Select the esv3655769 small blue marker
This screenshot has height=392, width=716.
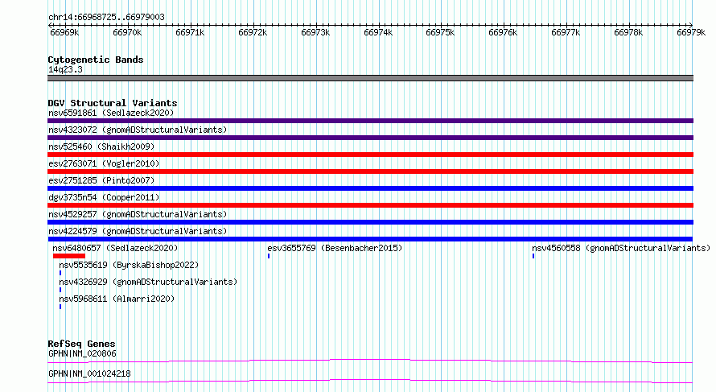point(269,256)
